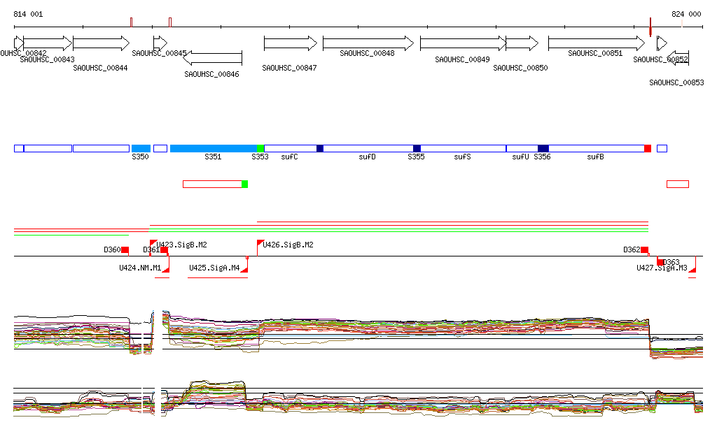Select the D360 red terminator marker
Viewport: 717px width, 427px height.
(125, 250)
